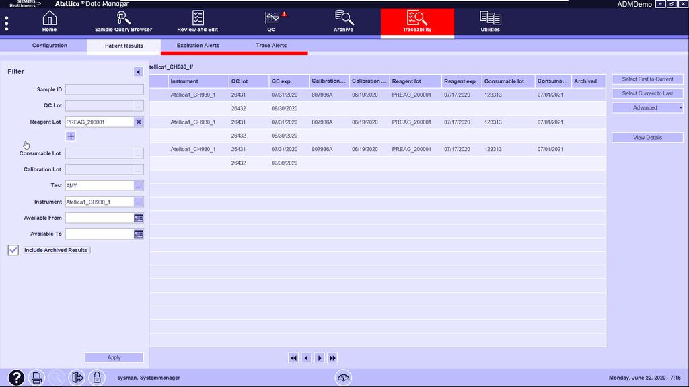Apply the filter settings
This screenshot has width=689, height=387.
coord(114,357)
